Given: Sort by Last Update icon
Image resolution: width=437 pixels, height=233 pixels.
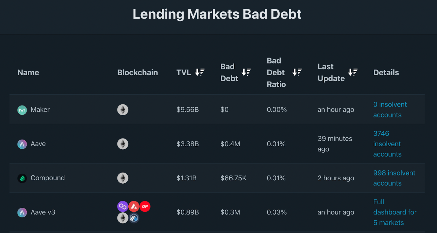Looking at the screenshot, I should click(353, 72).
